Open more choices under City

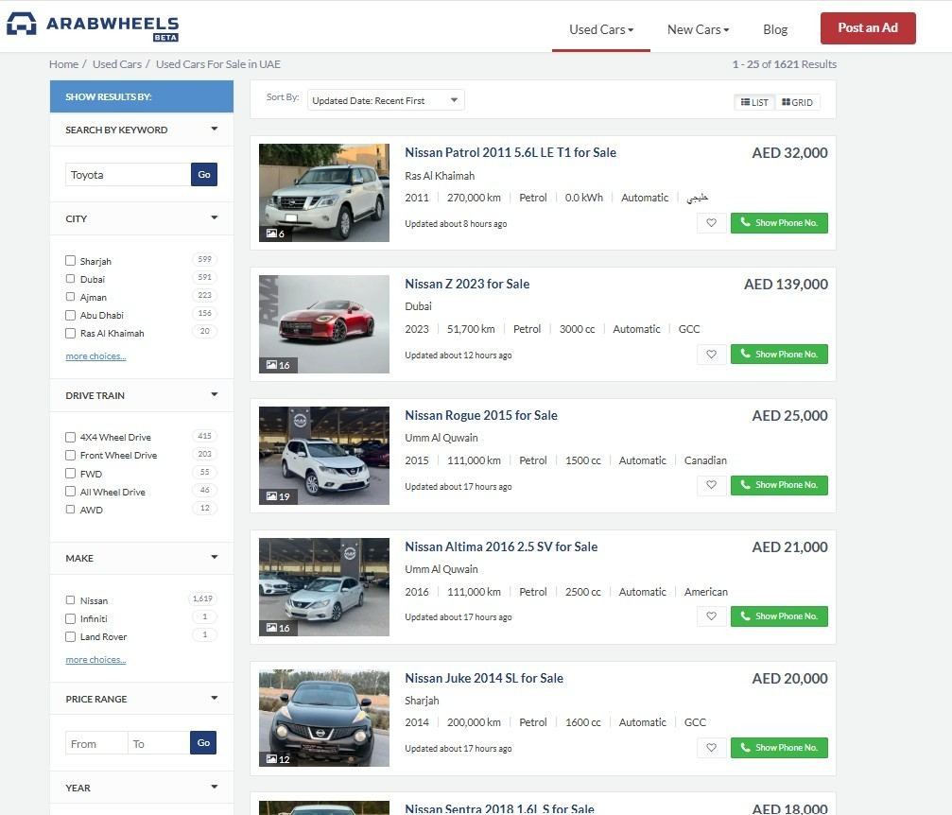(95, 356)
